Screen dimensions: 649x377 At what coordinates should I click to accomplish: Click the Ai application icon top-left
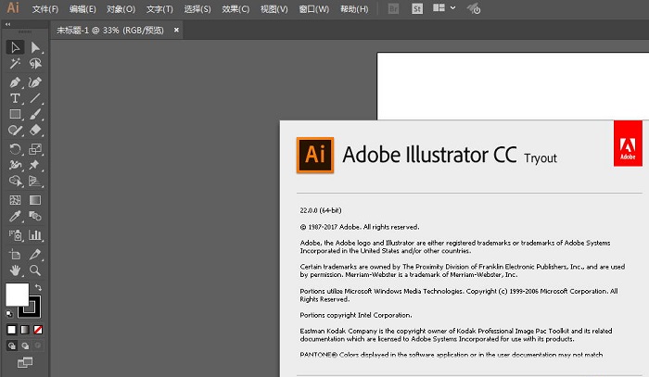[13, 7]
